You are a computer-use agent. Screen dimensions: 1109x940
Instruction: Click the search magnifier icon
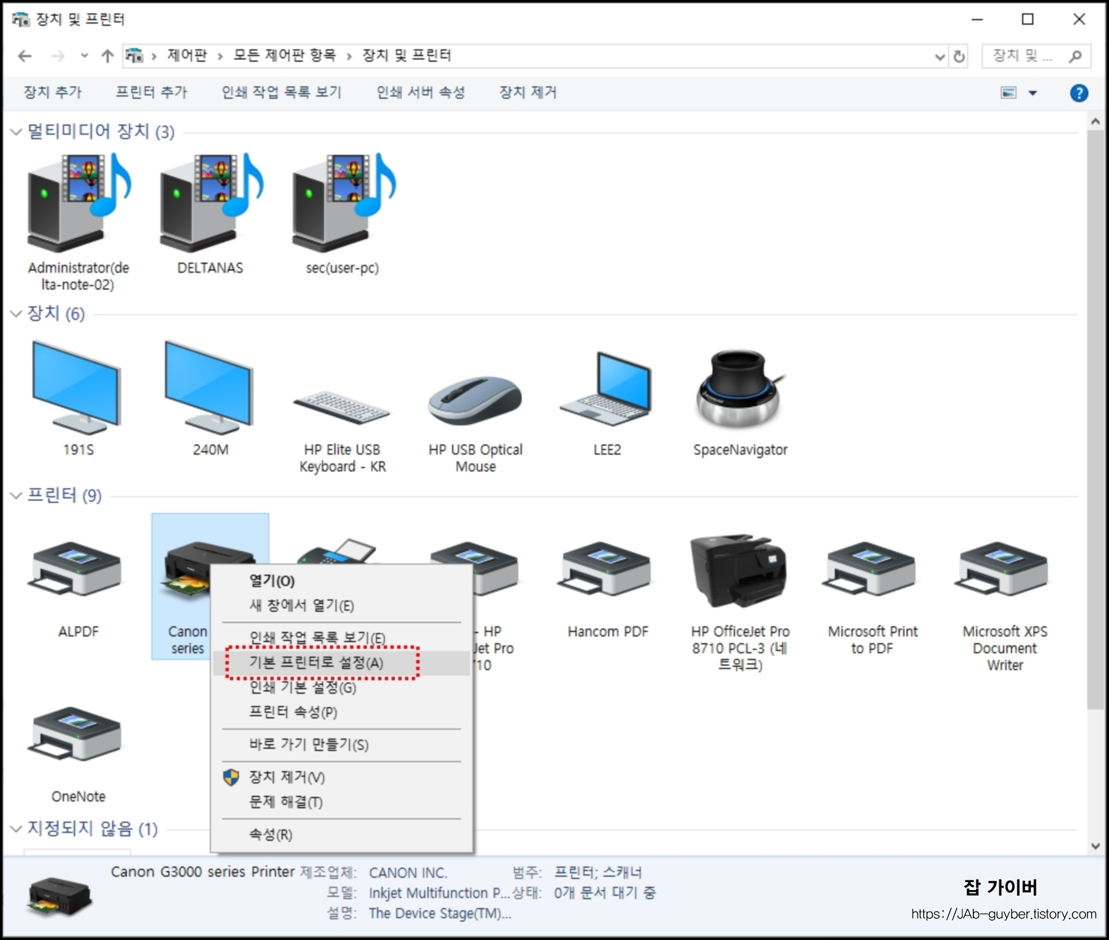[x=1076, y=57]
